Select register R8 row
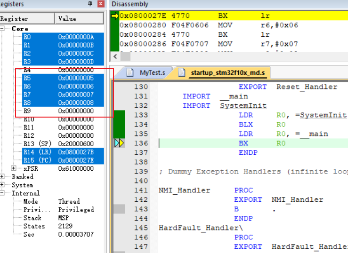Viewport: 348px width, 253px height. pos(63,103)
